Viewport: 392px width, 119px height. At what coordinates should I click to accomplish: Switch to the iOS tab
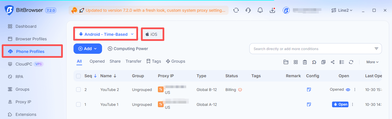152,34
